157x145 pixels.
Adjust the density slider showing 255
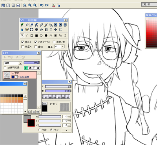(58, 91)
